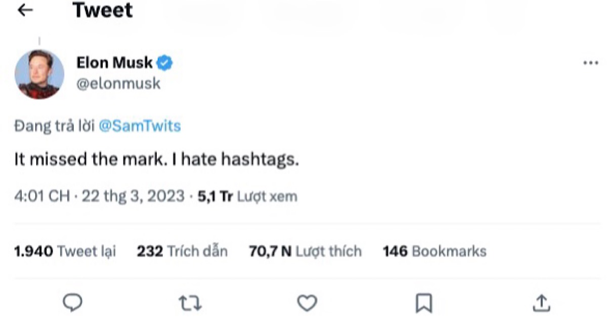The width and height of the screenshot is (607, 318).
Task: Open Elon Musk's profile picture
Action: [39, 74]
